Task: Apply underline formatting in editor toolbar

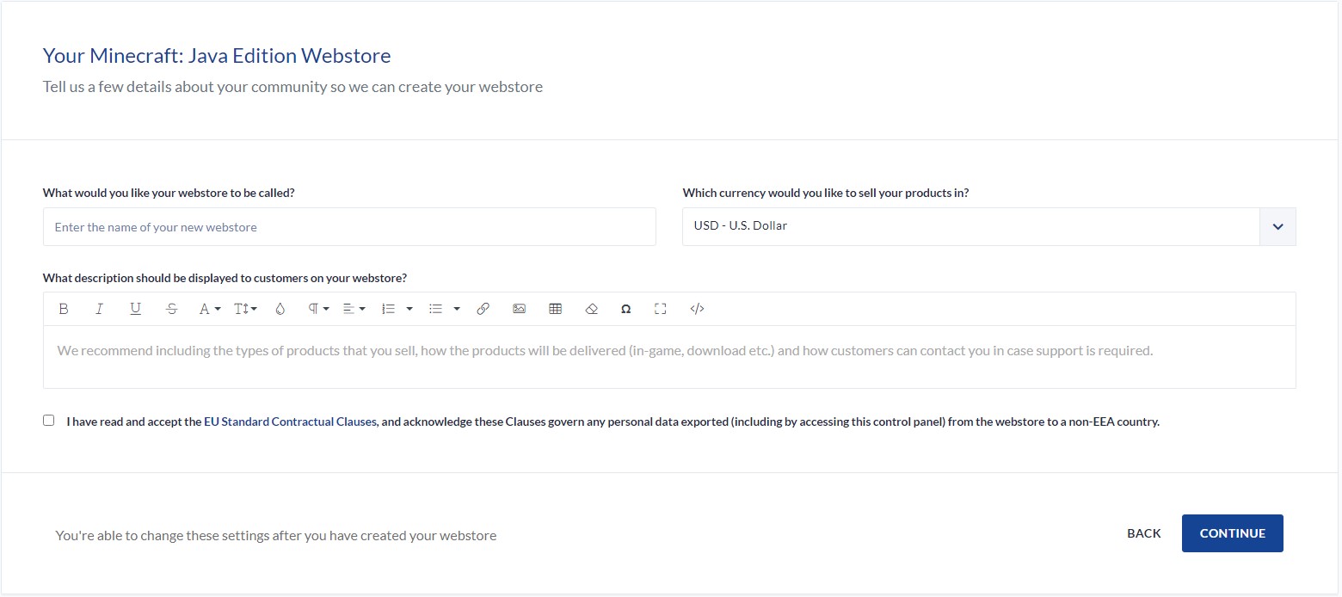Action: coord(135,309)
